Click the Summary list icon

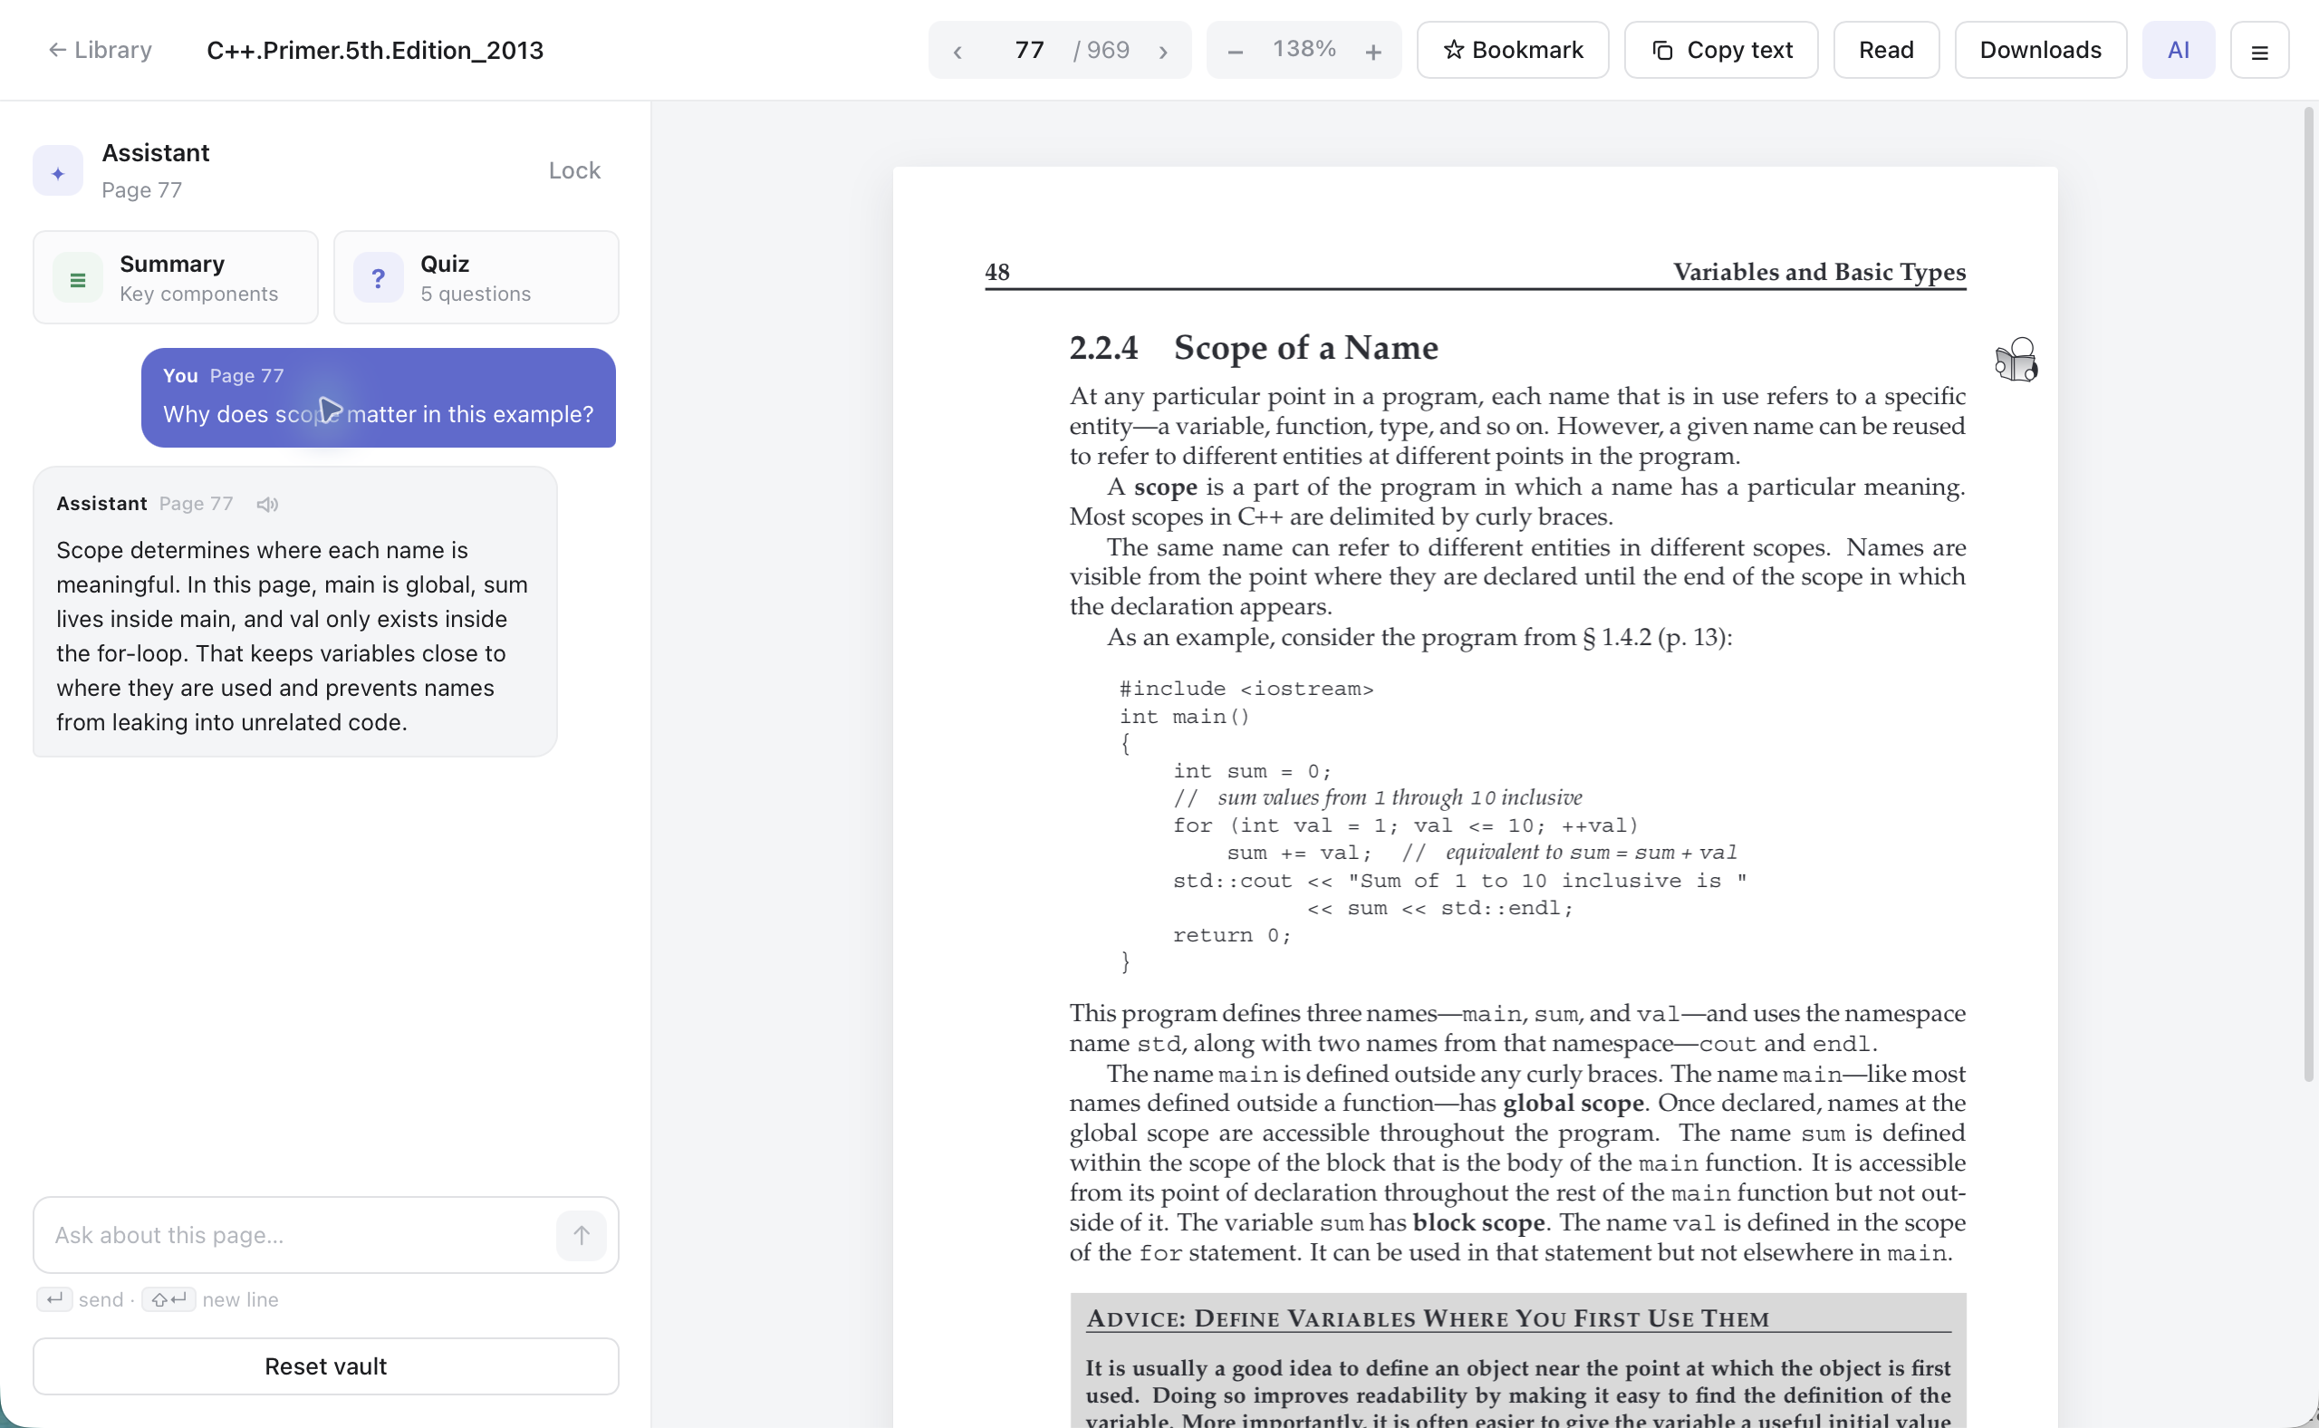[77, 277]
